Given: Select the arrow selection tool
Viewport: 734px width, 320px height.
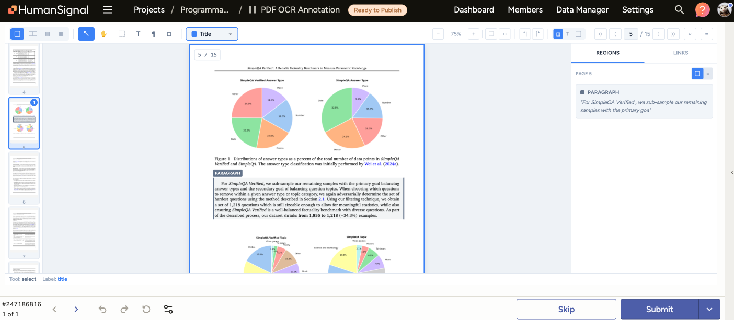Looking at the screenshot, I should coord(86,33).
